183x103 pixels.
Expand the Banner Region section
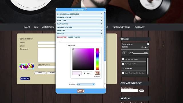coord(80,17)
